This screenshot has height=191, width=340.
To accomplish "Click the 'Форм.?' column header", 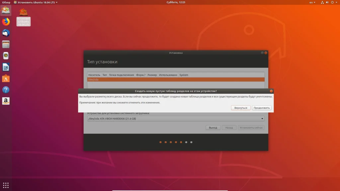I will [x=141, y=75].
